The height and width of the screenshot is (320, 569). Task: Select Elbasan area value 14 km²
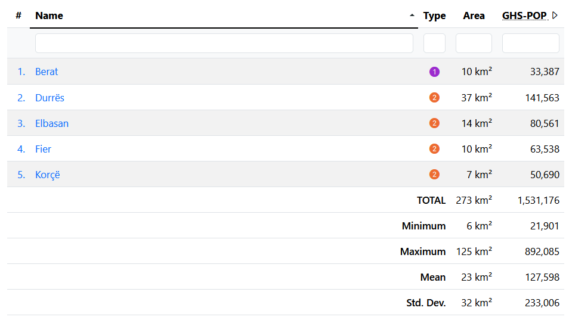[477, 123]
